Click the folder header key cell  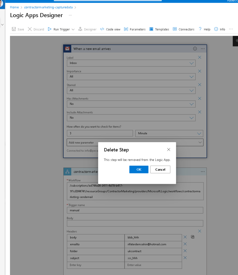point(96,251)
